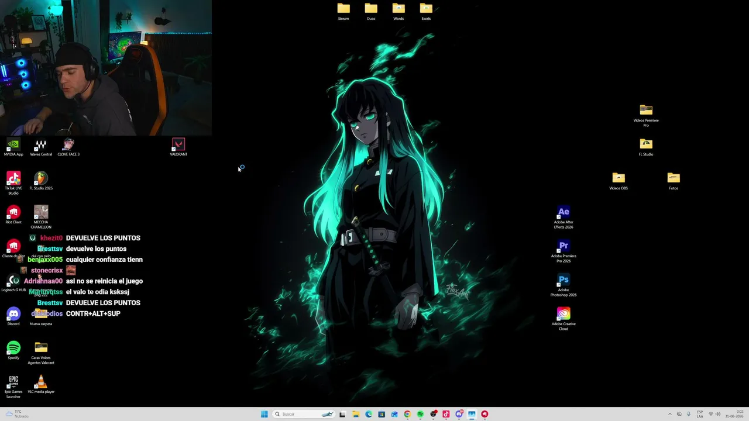Click the Riot Client desktop icon
The width and height of the screenshot is (749, 421).
pyautogui.click(x=13, y=215)
